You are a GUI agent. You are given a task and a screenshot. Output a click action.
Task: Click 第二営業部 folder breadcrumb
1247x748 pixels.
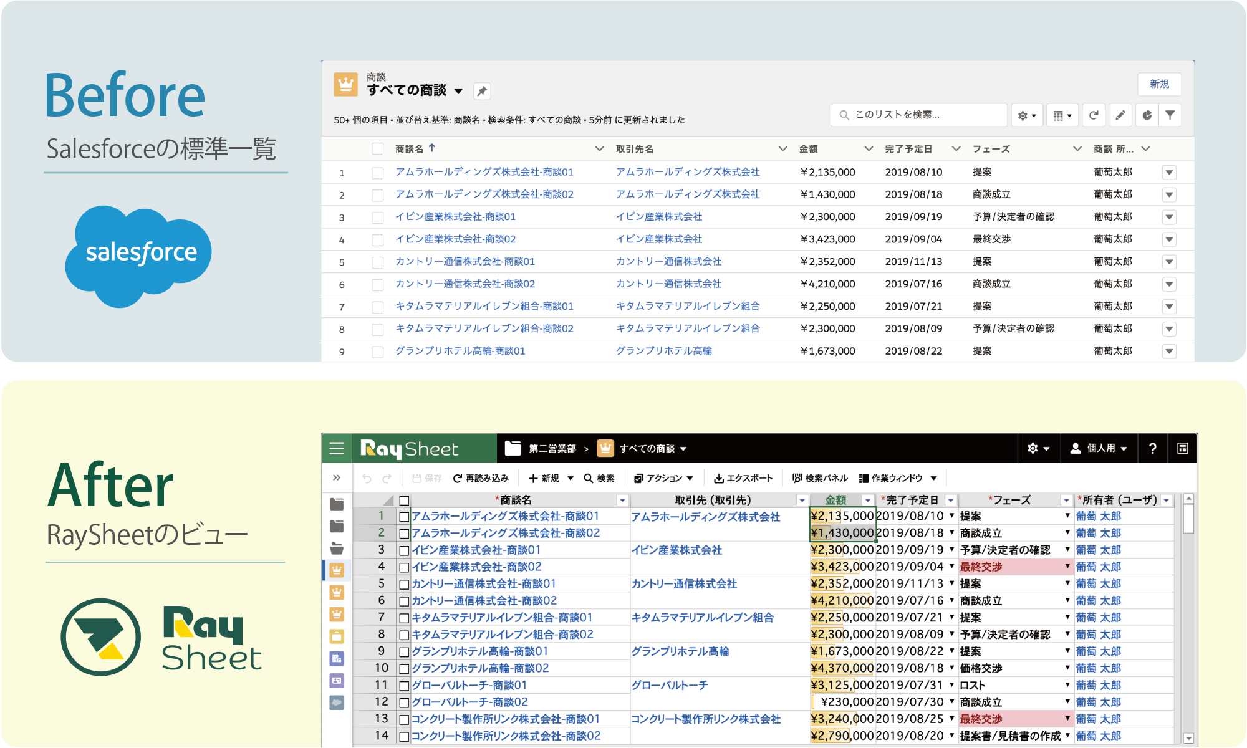point(552,449)
